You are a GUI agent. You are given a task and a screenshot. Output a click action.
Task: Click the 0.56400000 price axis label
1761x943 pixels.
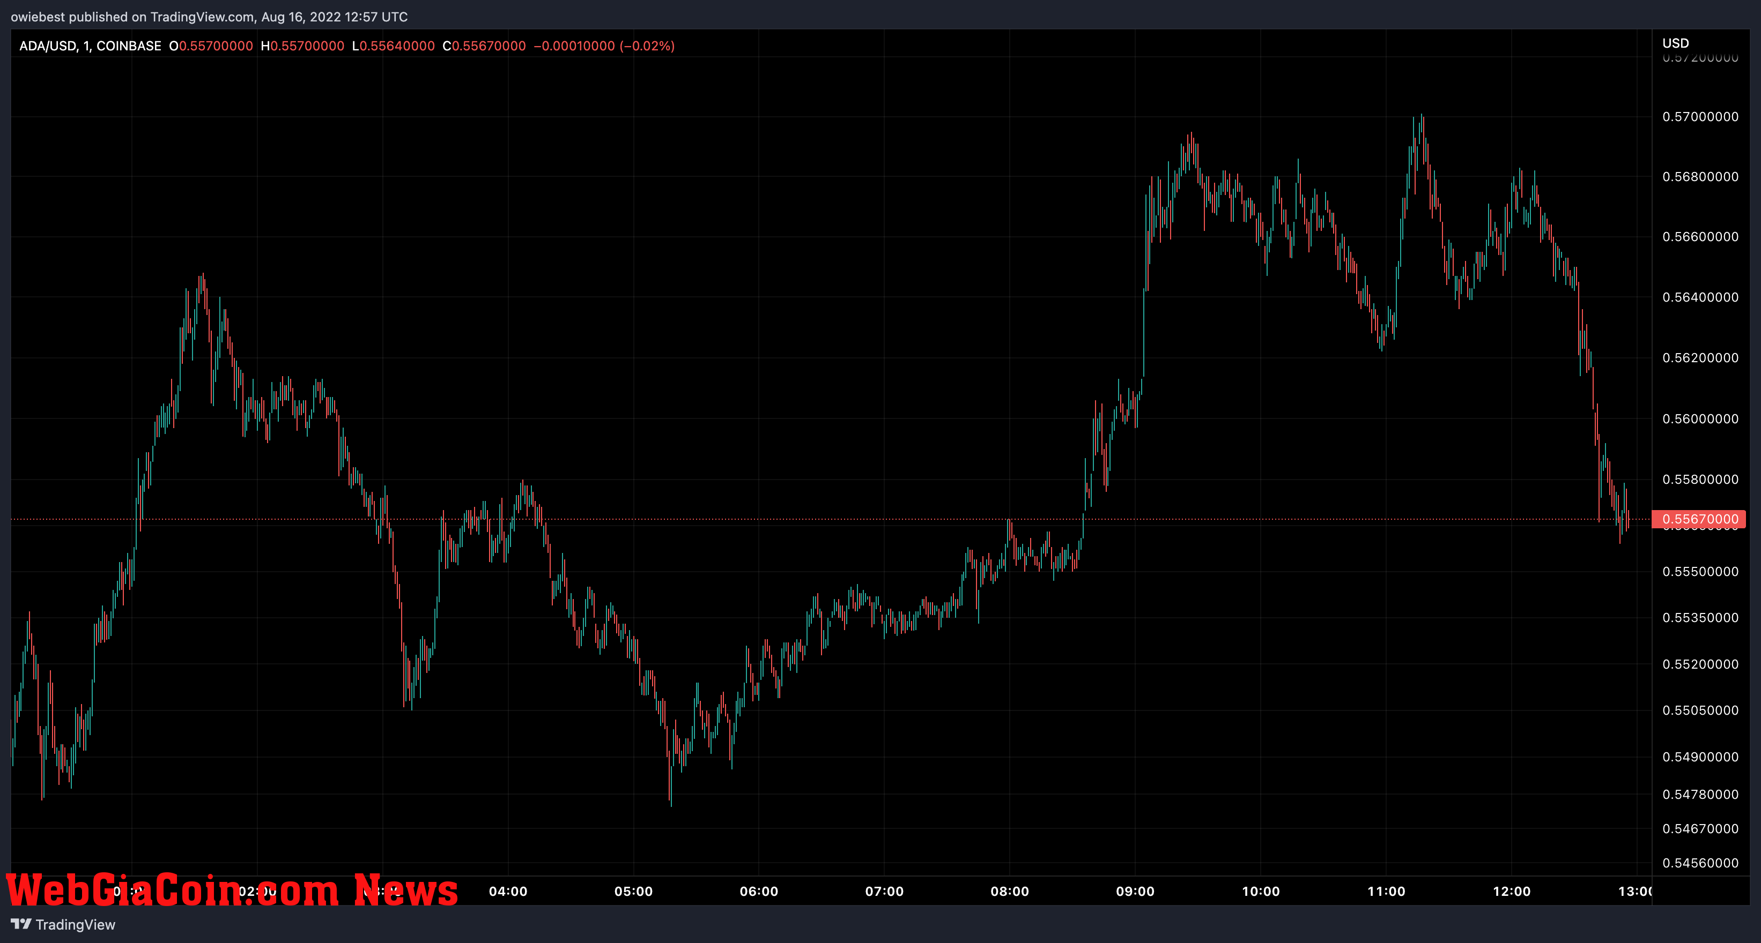point(1700,297)
